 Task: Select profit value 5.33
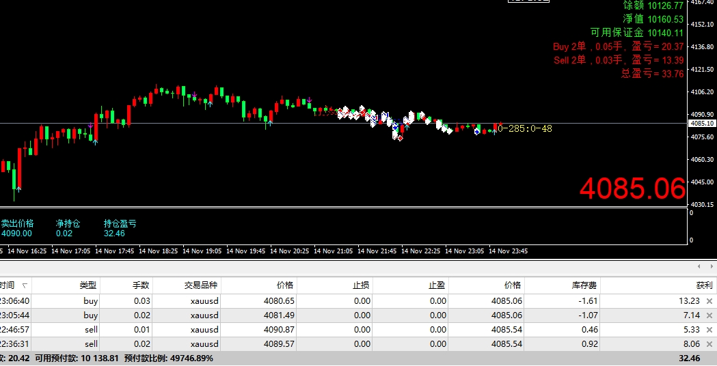pos(692,330)
